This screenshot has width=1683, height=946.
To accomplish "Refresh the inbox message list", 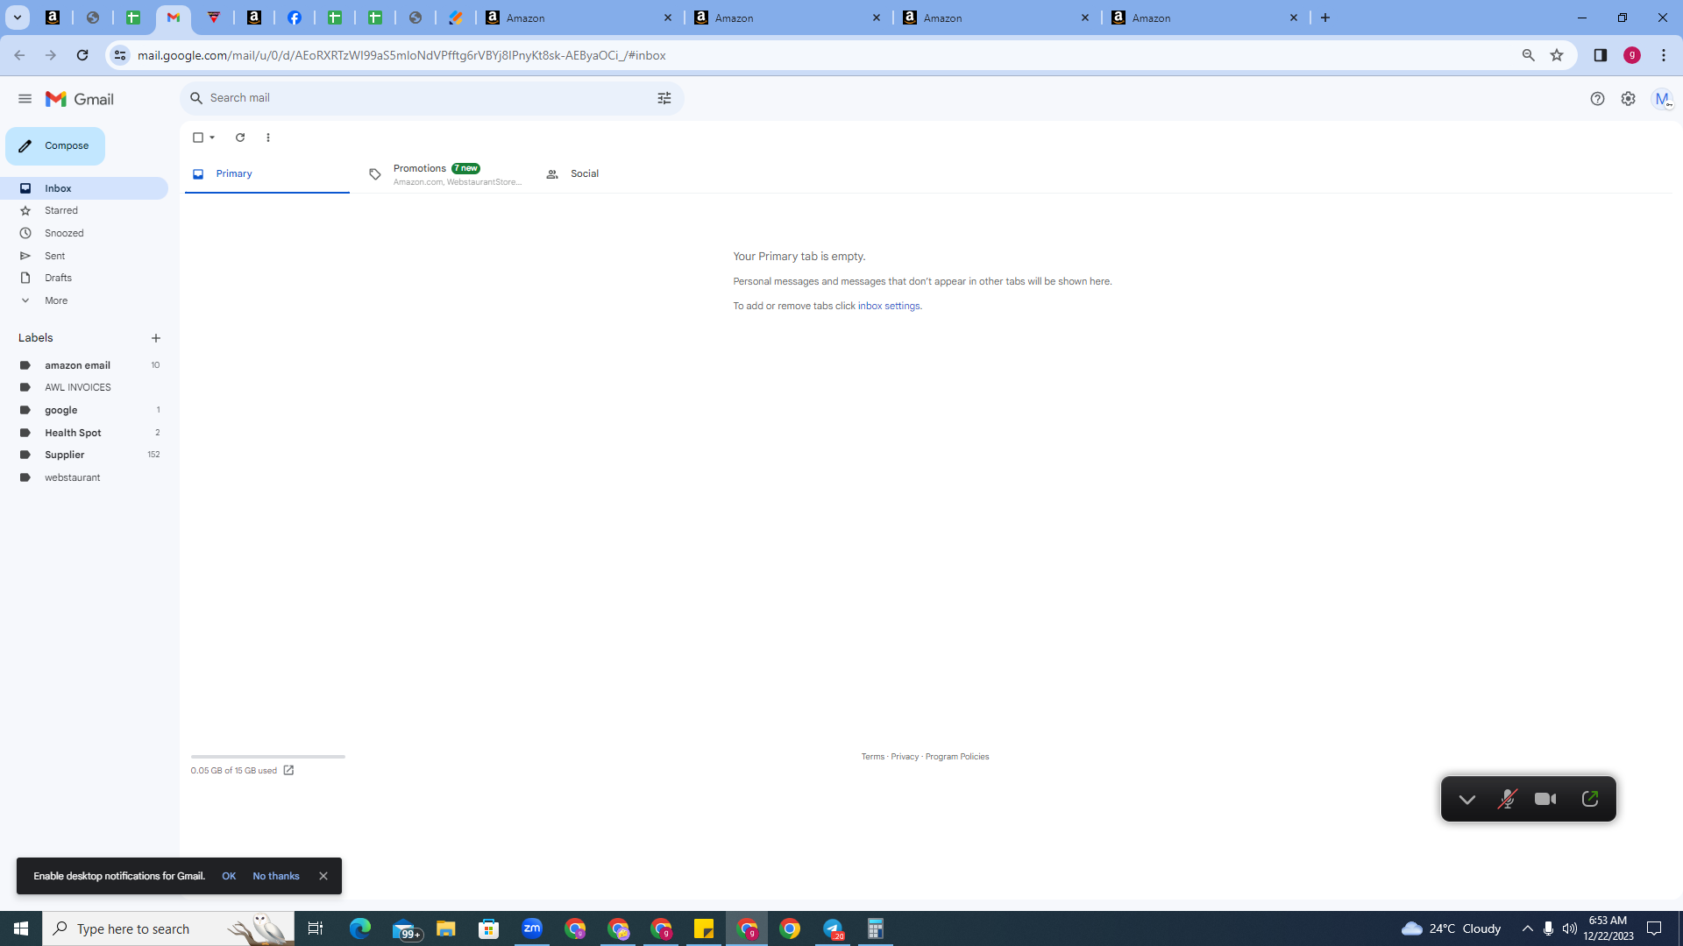I will pos(240,138).
